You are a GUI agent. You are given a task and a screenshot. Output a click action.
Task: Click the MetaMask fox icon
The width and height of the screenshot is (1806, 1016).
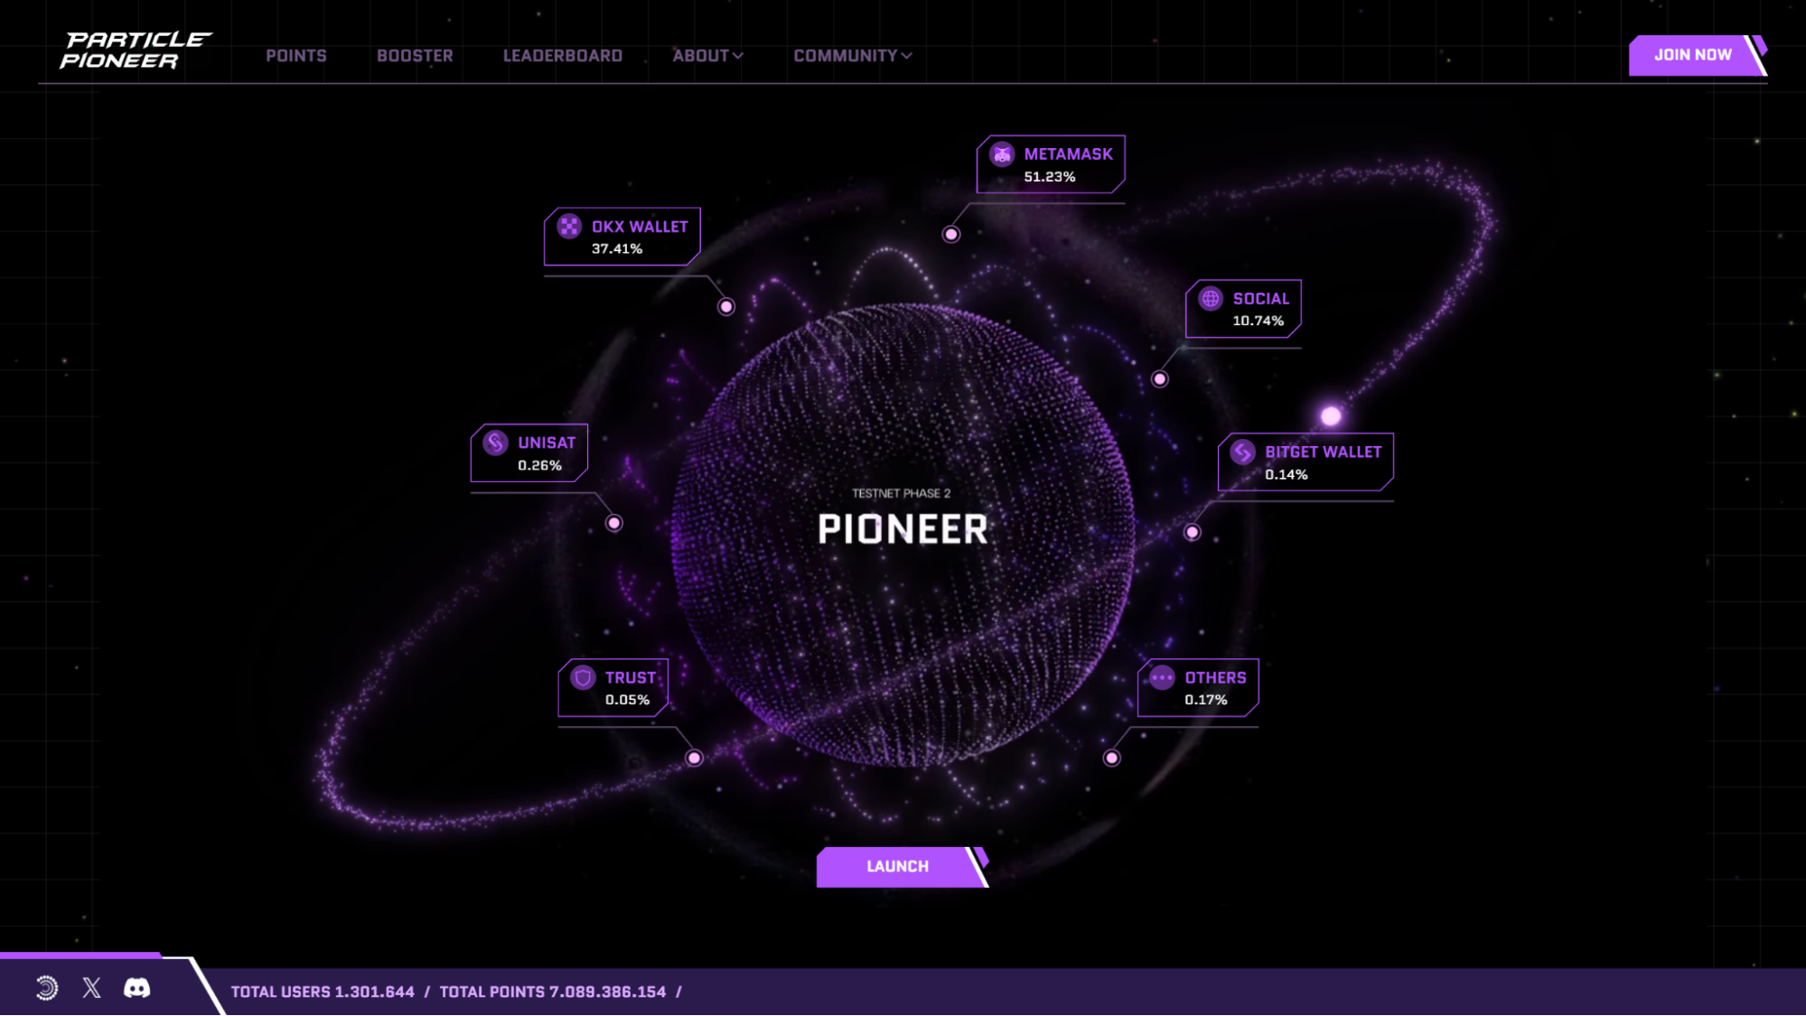click(x=1002, y=154)
